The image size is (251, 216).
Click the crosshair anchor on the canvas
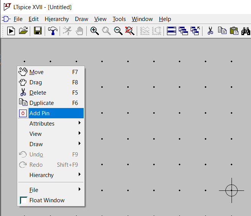click(x=232, y=190)
